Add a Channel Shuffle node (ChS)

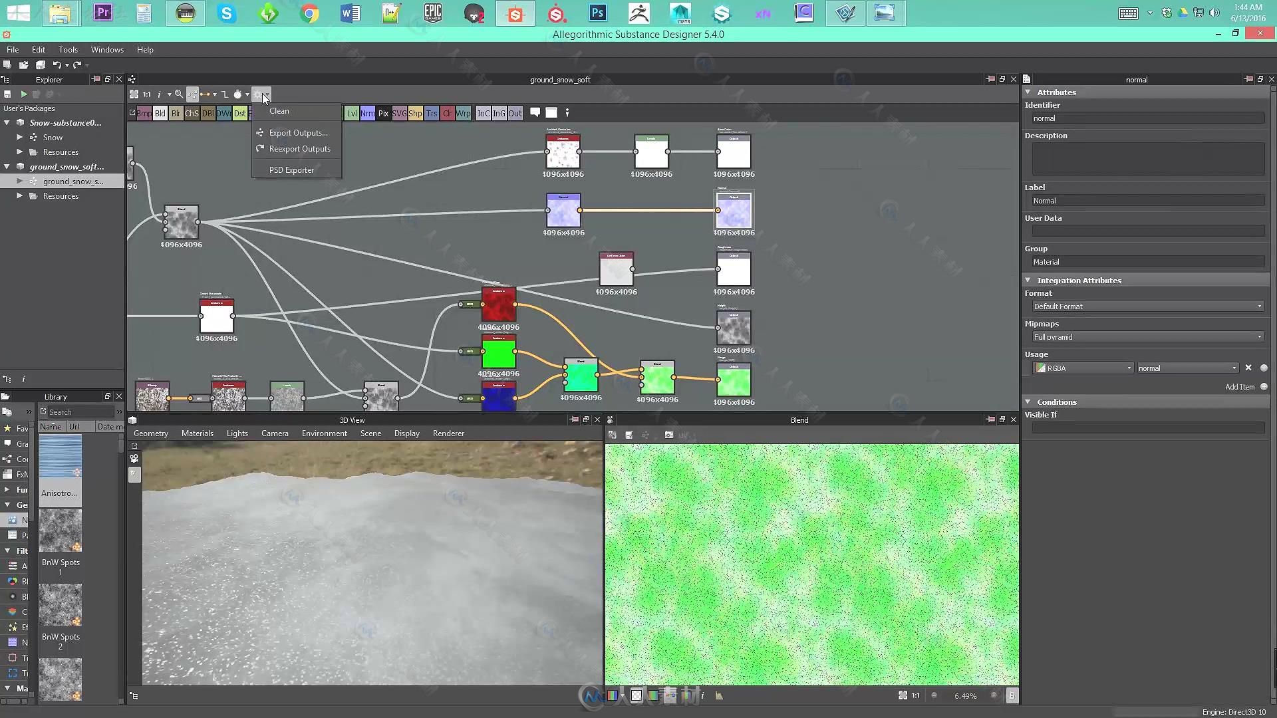(x=192, y=113)
